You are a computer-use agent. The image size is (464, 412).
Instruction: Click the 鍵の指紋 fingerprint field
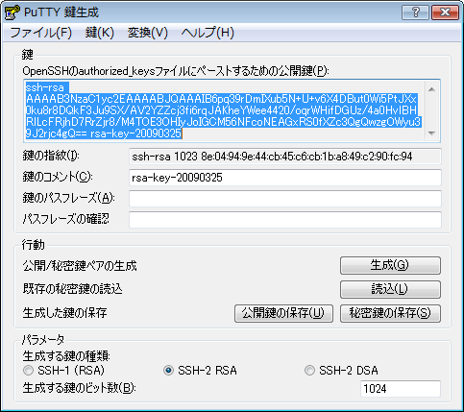pyautogui.click(x=285, y=157)
